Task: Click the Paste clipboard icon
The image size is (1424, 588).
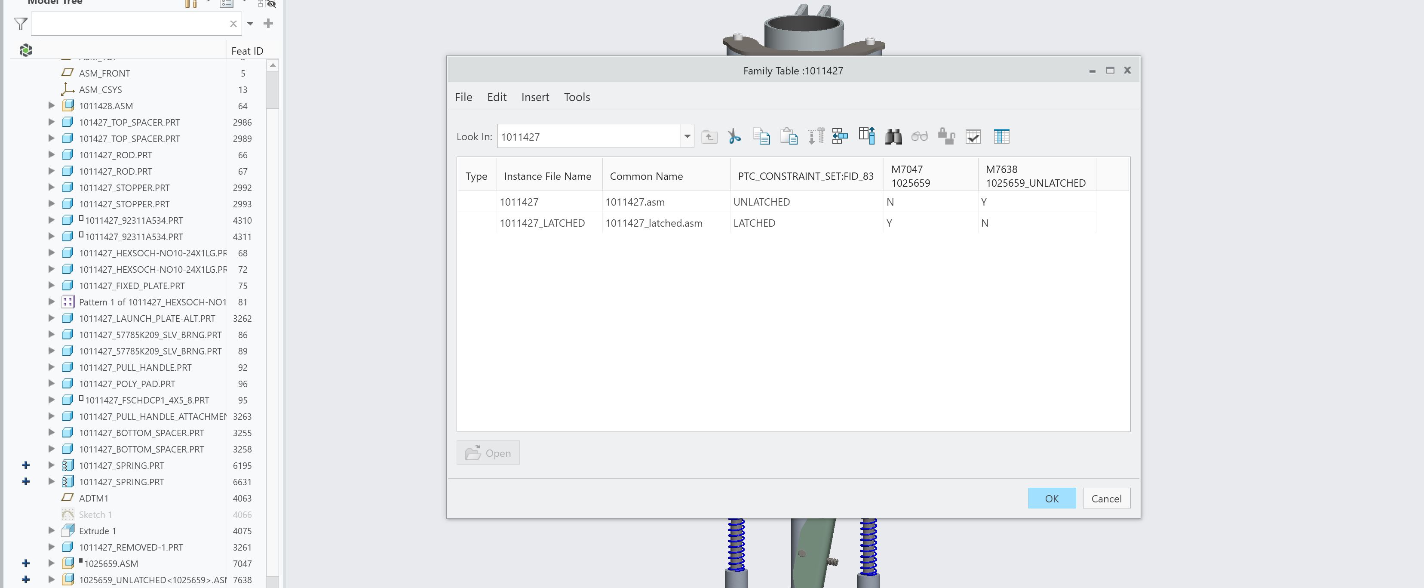Action: 789,136
